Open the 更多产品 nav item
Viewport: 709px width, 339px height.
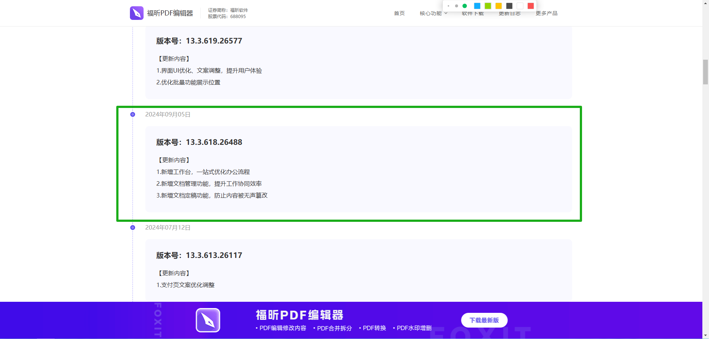pyautogui.click(x=547, y=14)
